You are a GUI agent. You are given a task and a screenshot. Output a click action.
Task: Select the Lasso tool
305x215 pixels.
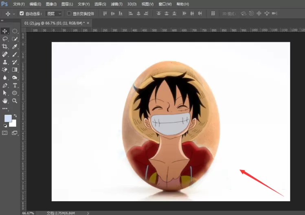click(x=5, y=39)
